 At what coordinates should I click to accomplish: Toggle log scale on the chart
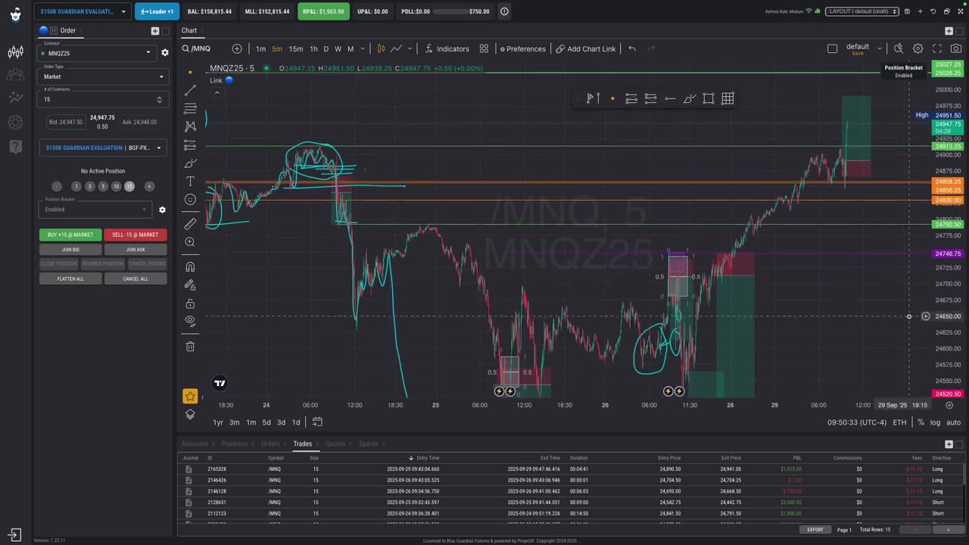[936, 422]
